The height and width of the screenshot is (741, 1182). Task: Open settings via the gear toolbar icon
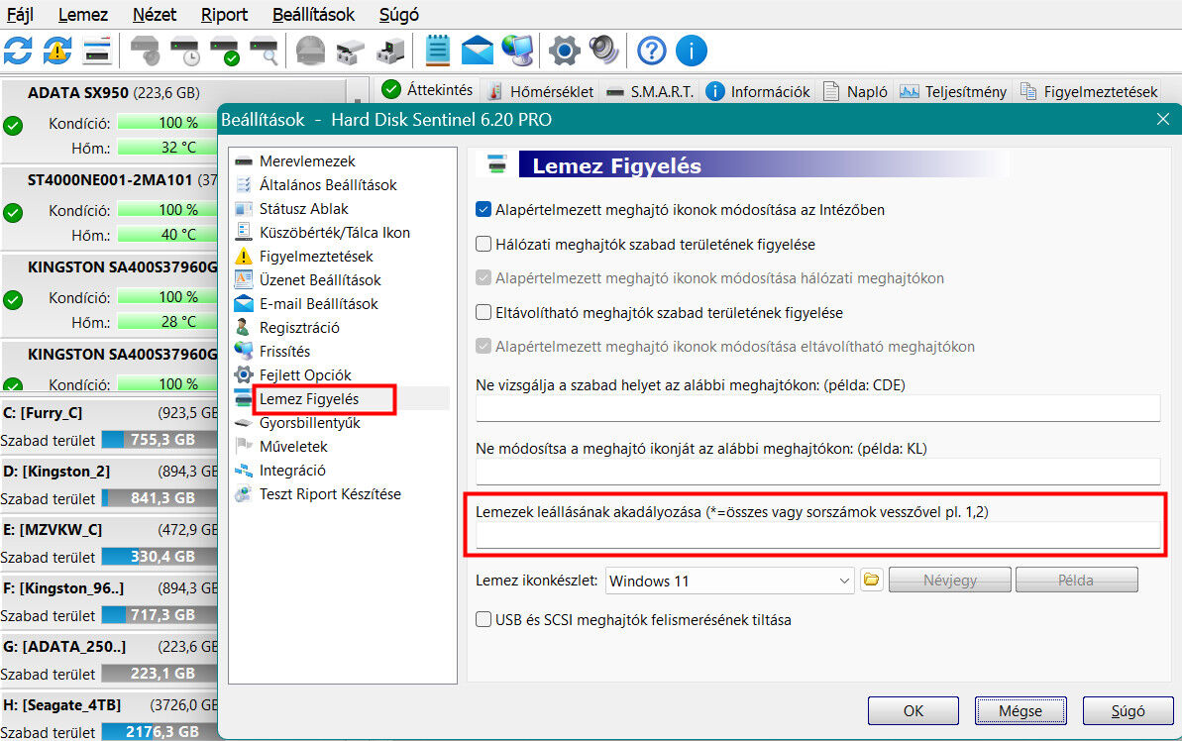[x=565, y=51]
